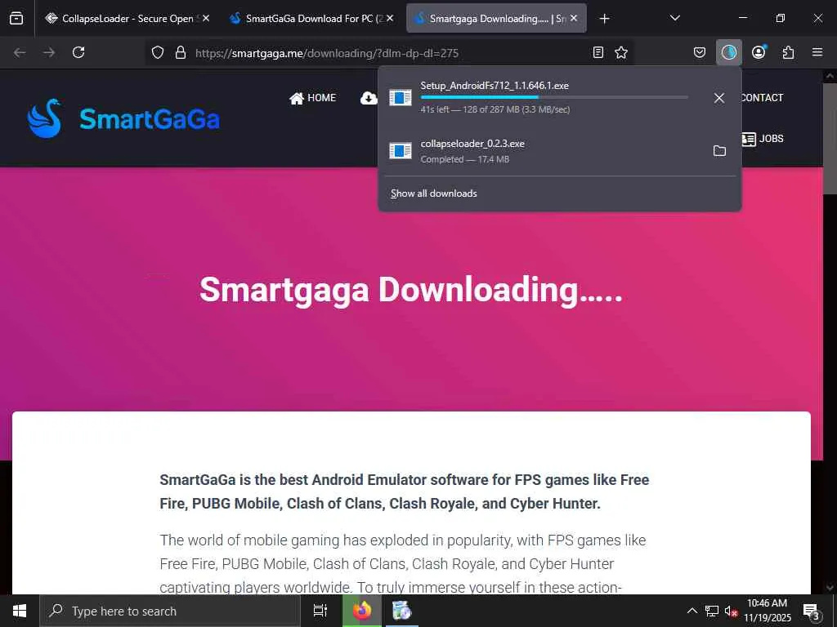Cancel the Setup_AndroidFs712 download

coord(719,98)
